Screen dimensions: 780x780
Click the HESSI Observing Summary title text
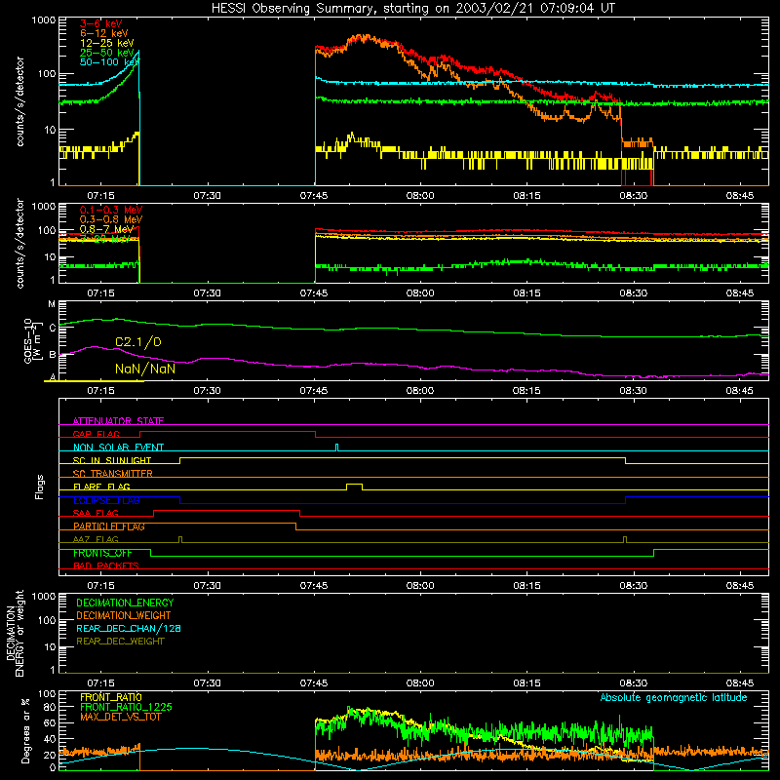412,9
